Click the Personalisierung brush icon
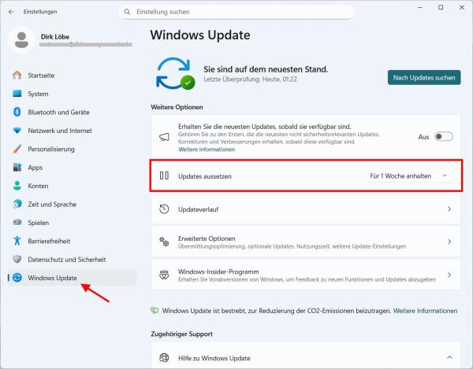The image size is (473, 369). [17, 149]
